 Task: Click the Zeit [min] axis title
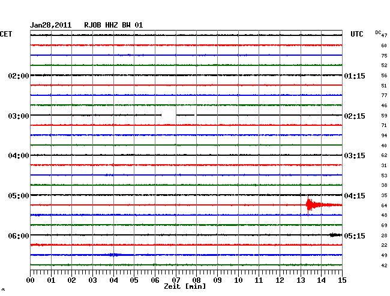[x=185, y=286]
